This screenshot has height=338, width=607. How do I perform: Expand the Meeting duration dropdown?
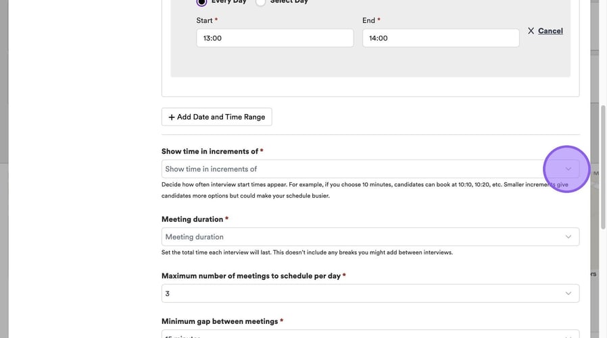click(351, 237)
